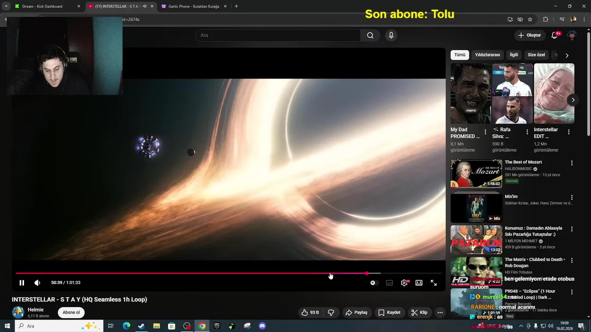Advance the Shorts shelf with arrow

tap(573, 100)
